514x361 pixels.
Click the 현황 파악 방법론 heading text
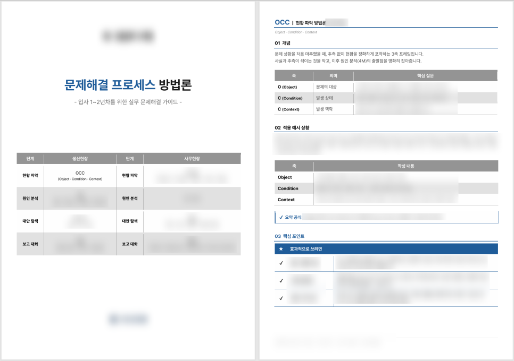pyautogui.click(x=310, y=23)
